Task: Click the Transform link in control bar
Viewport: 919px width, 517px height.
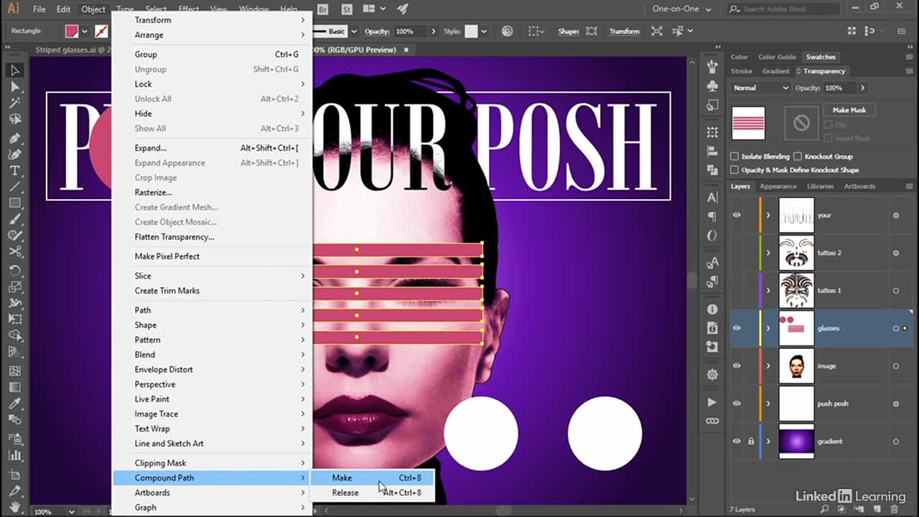Action: pos(624,31)
